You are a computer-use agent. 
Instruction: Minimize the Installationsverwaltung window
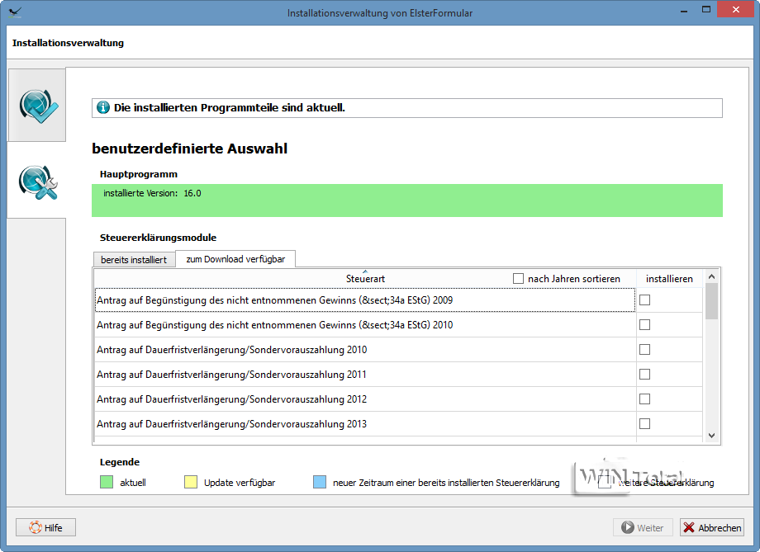click(x=684, y=11)
